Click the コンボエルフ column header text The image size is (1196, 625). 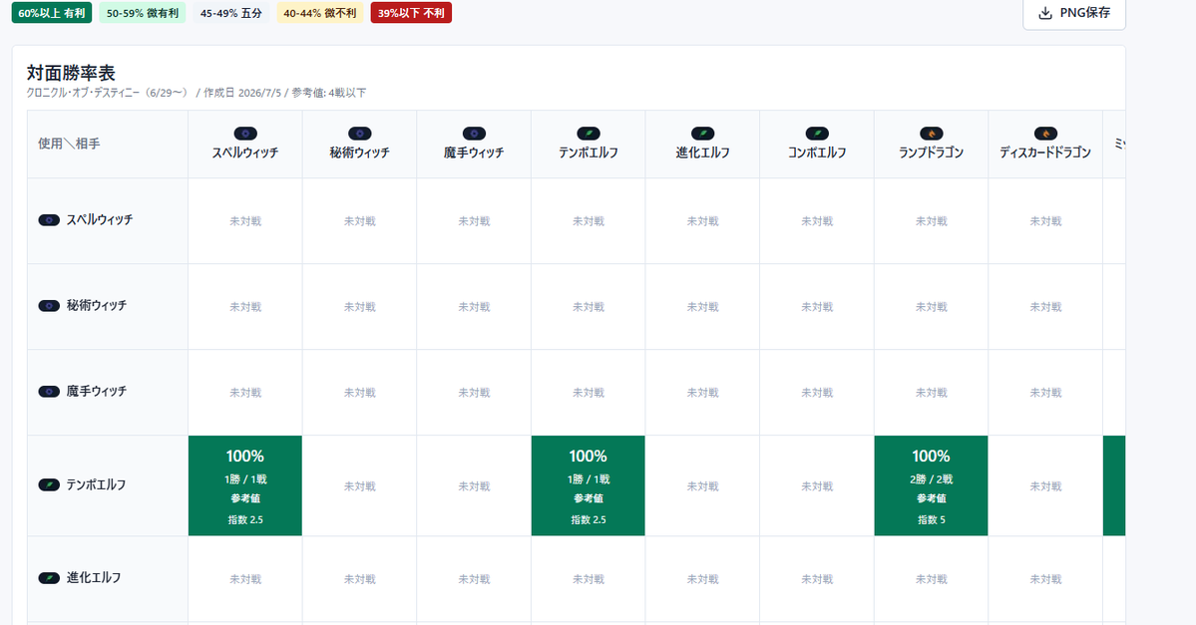[817, 153]
